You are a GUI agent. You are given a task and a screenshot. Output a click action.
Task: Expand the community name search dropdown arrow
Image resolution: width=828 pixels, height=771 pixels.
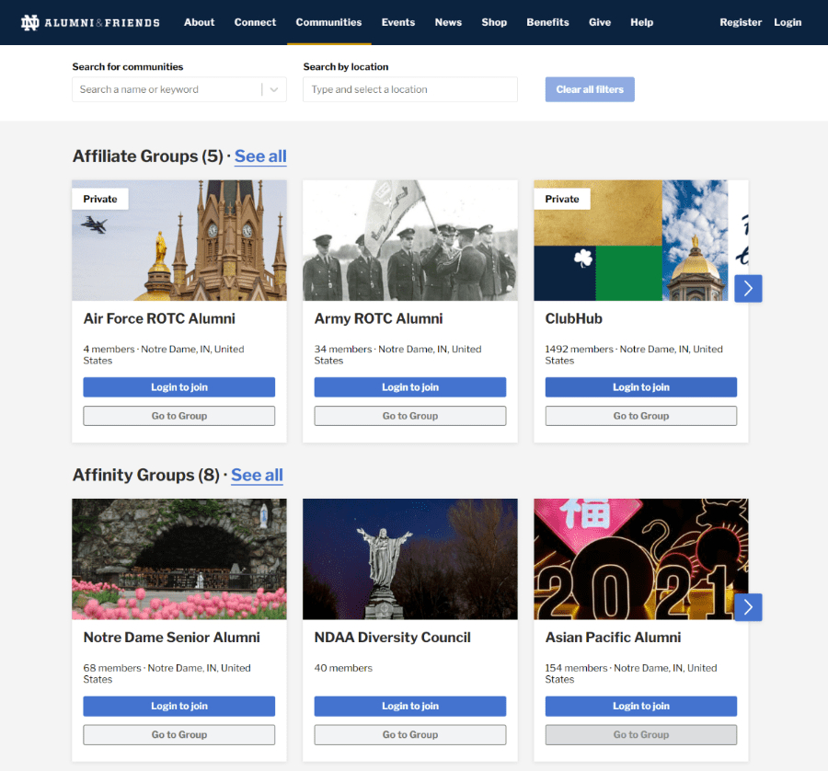(x=274, y=89)
